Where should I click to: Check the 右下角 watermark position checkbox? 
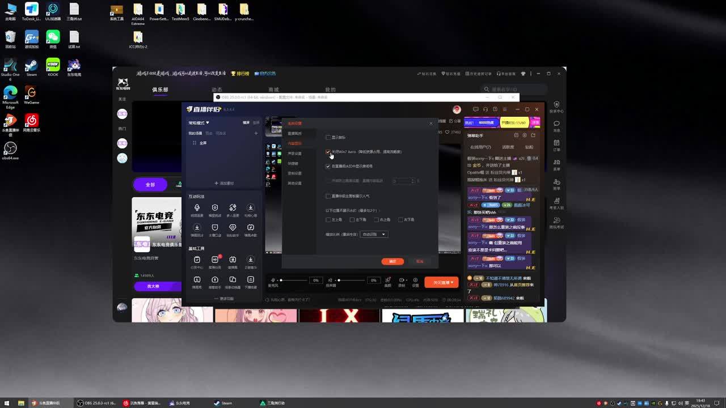(400, 219)
